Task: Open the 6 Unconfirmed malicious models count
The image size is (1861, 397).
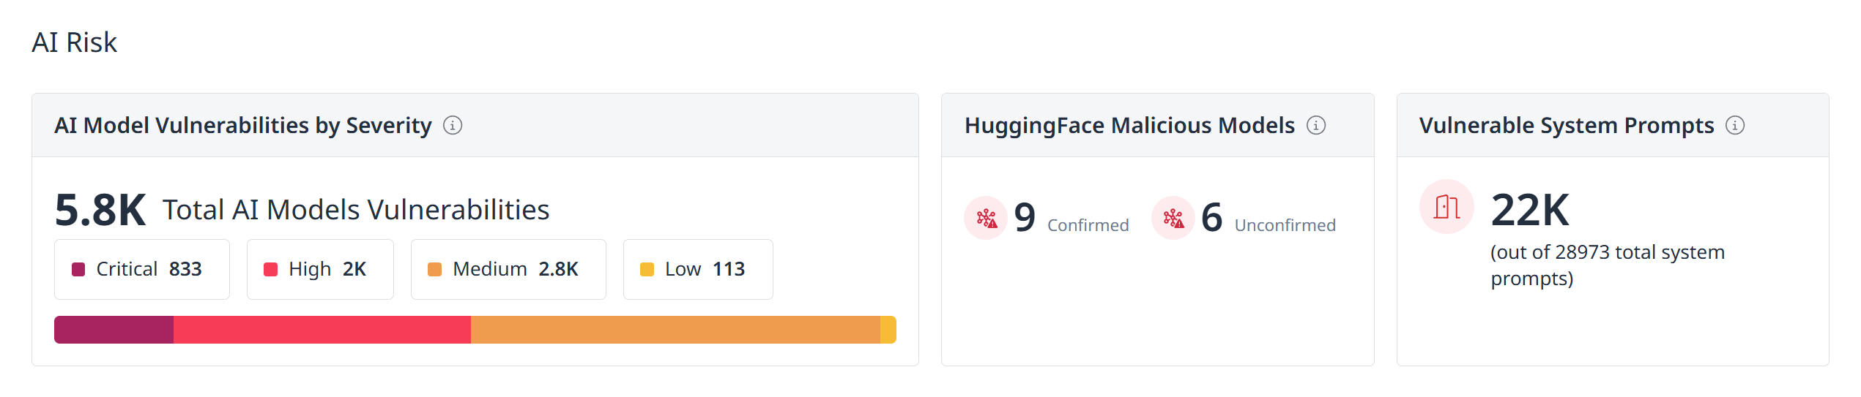Action: (1212, 217)
